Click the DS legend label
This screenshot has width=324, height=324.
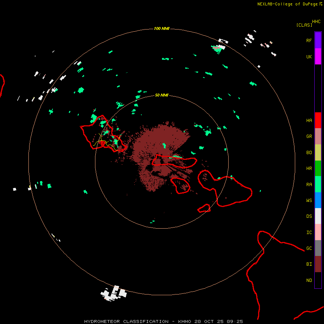pos(309,216)
